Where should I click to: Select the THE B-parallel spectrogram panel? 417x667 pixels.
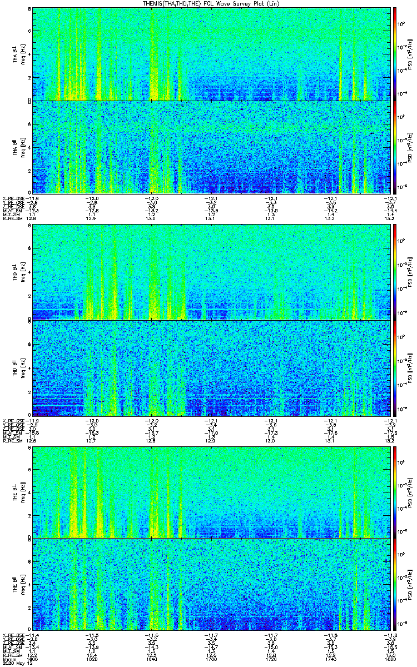click(x=211, y=585)
